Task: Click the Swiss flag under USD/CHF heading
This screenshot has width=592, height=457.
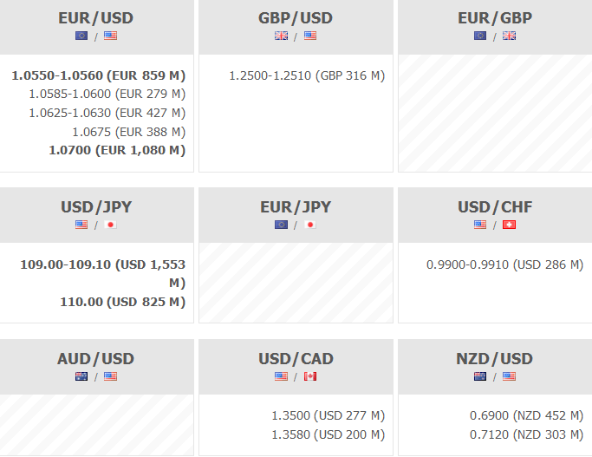Action: (509, 225)
